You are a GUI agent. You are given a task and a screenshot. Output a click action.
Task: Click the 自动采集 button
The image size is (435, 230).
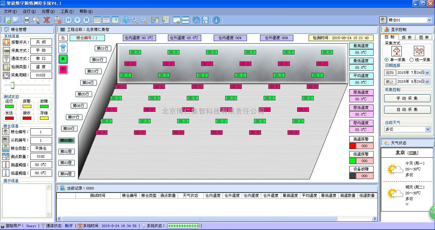point(407,110)
